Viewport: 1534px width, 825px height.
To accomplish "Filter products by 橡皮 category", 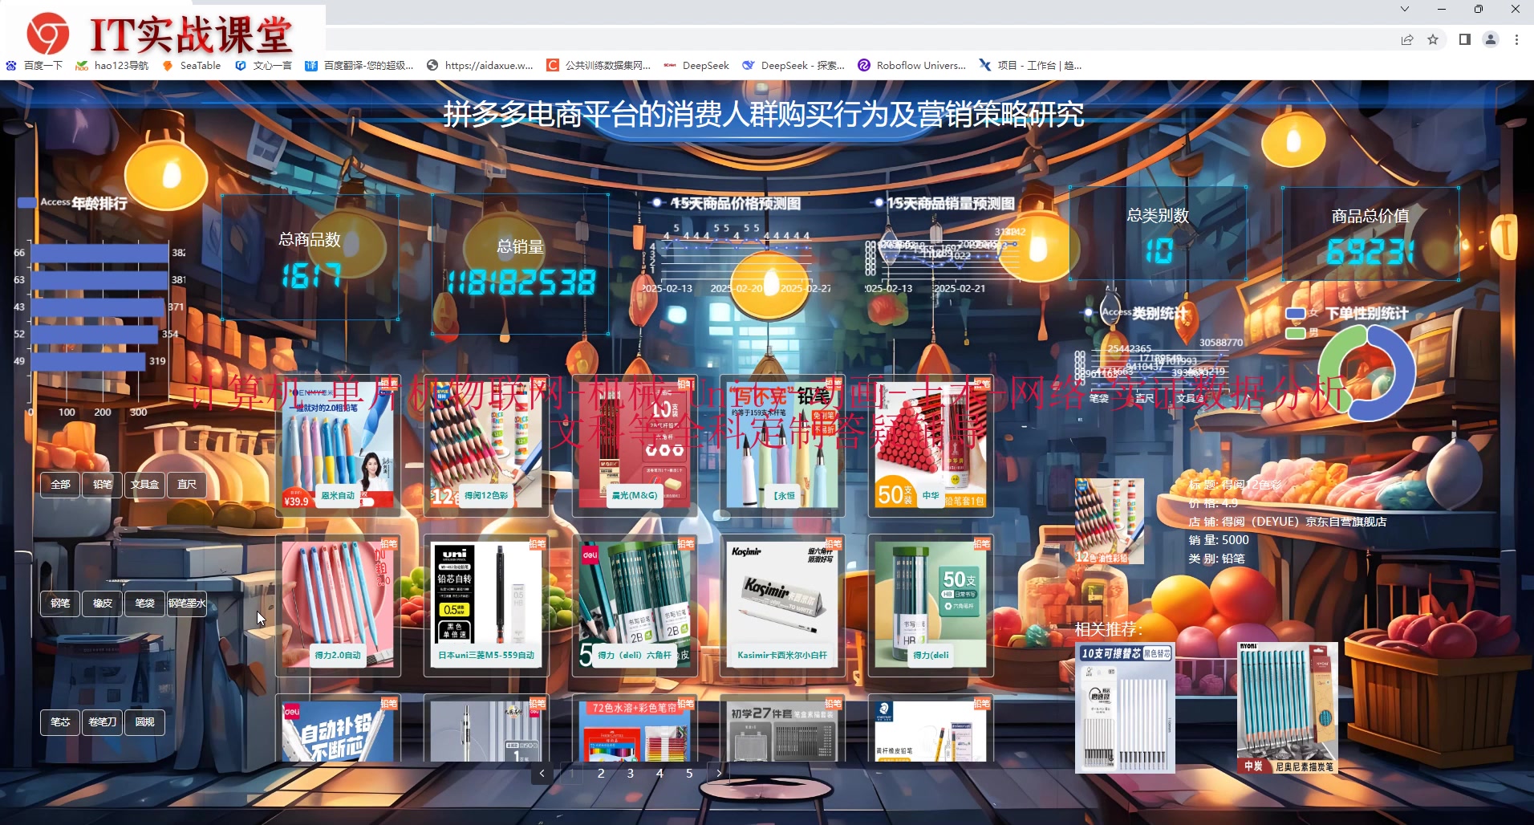I will coord(103,603).
